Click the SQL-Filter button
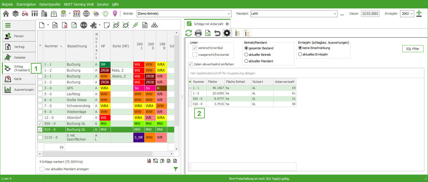The image size is (428, 182). pos(412,49)
